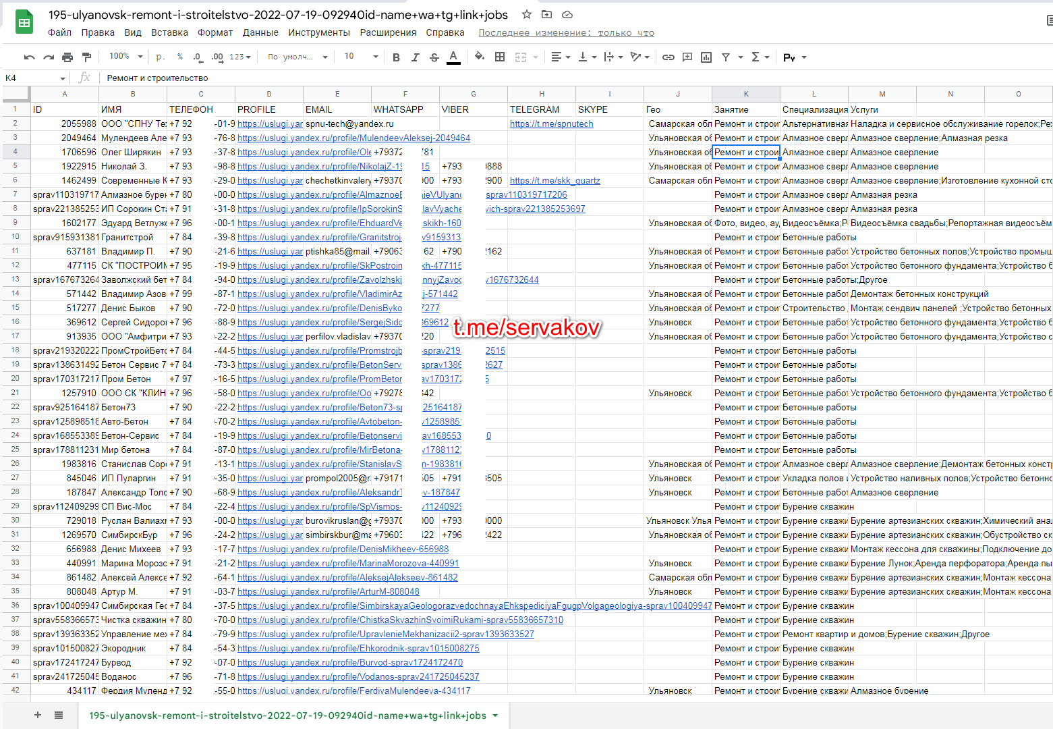Open the Данные menu
Image resolution: width=1053 pixels, height=729 pixels.
(x=260, y=32)
